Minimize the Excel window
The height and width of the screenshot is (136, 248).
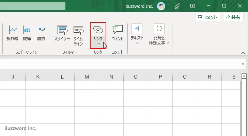tap(208, 6)
